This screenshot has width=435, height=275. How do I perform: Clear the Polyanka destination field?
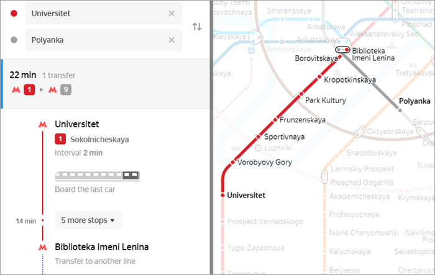click(172, 40)
